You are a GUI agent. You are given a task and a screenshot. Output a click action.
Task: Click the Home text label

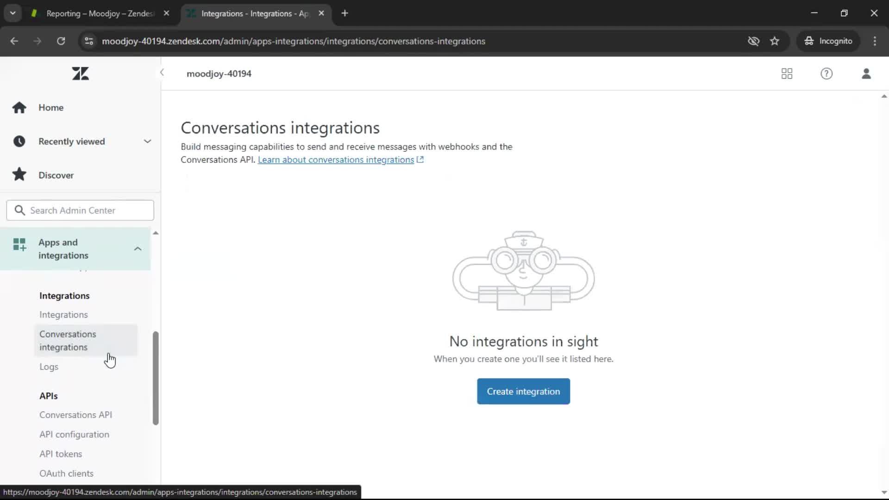pyautogui.click(x=51, y=107)
